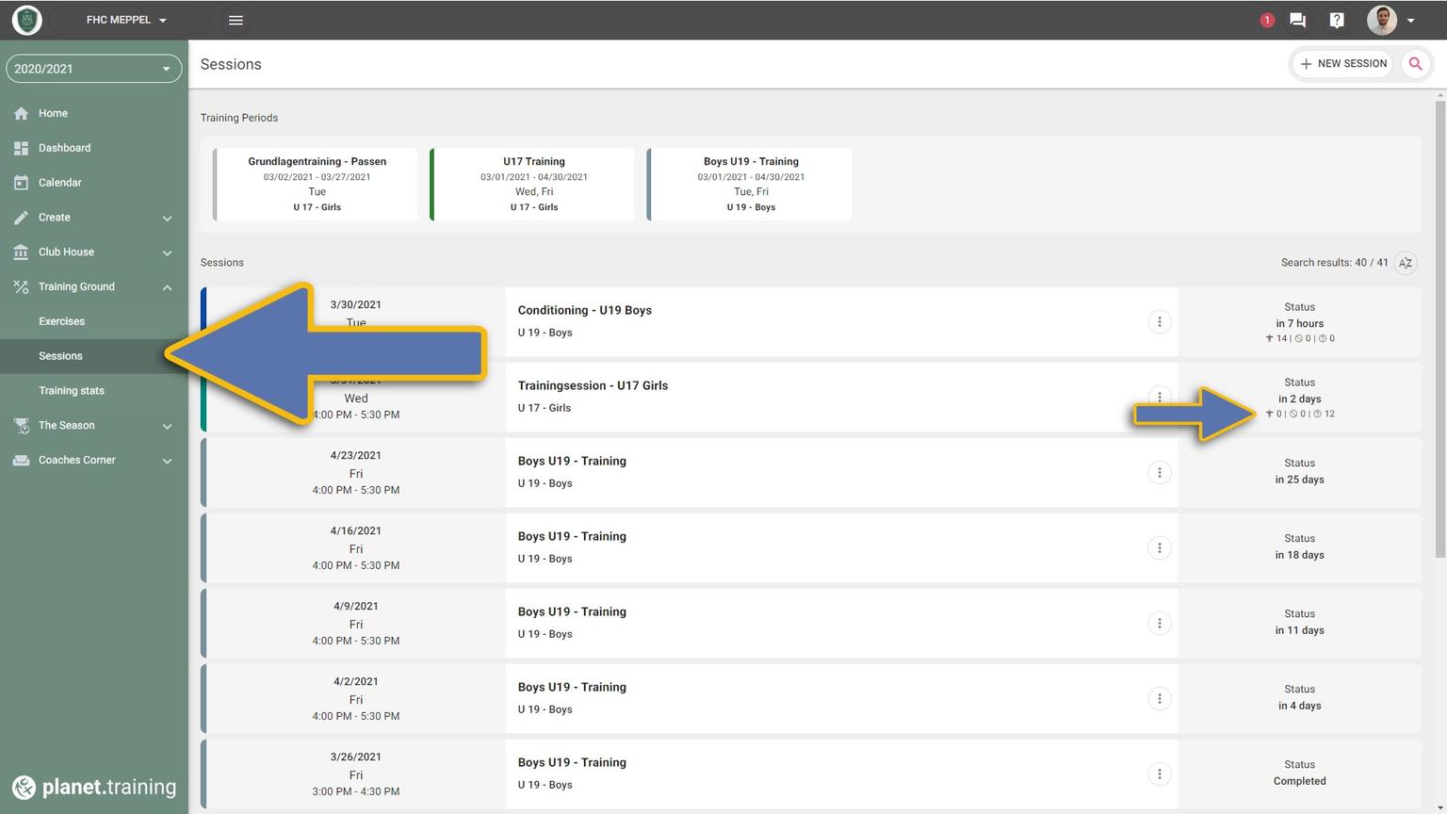Go to Calendar in sidebar

(x=60, y=183)
